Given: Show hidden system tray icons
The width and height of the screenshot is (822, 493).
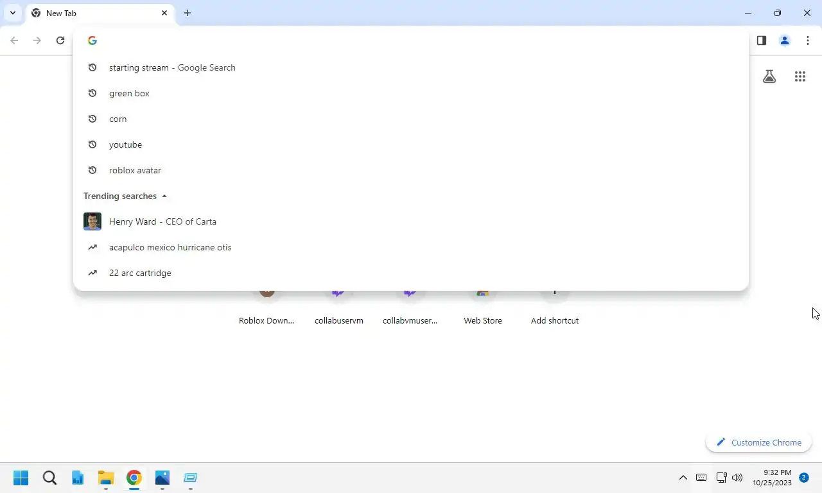Looking at the screenshot, I should [x=683, y=478].
